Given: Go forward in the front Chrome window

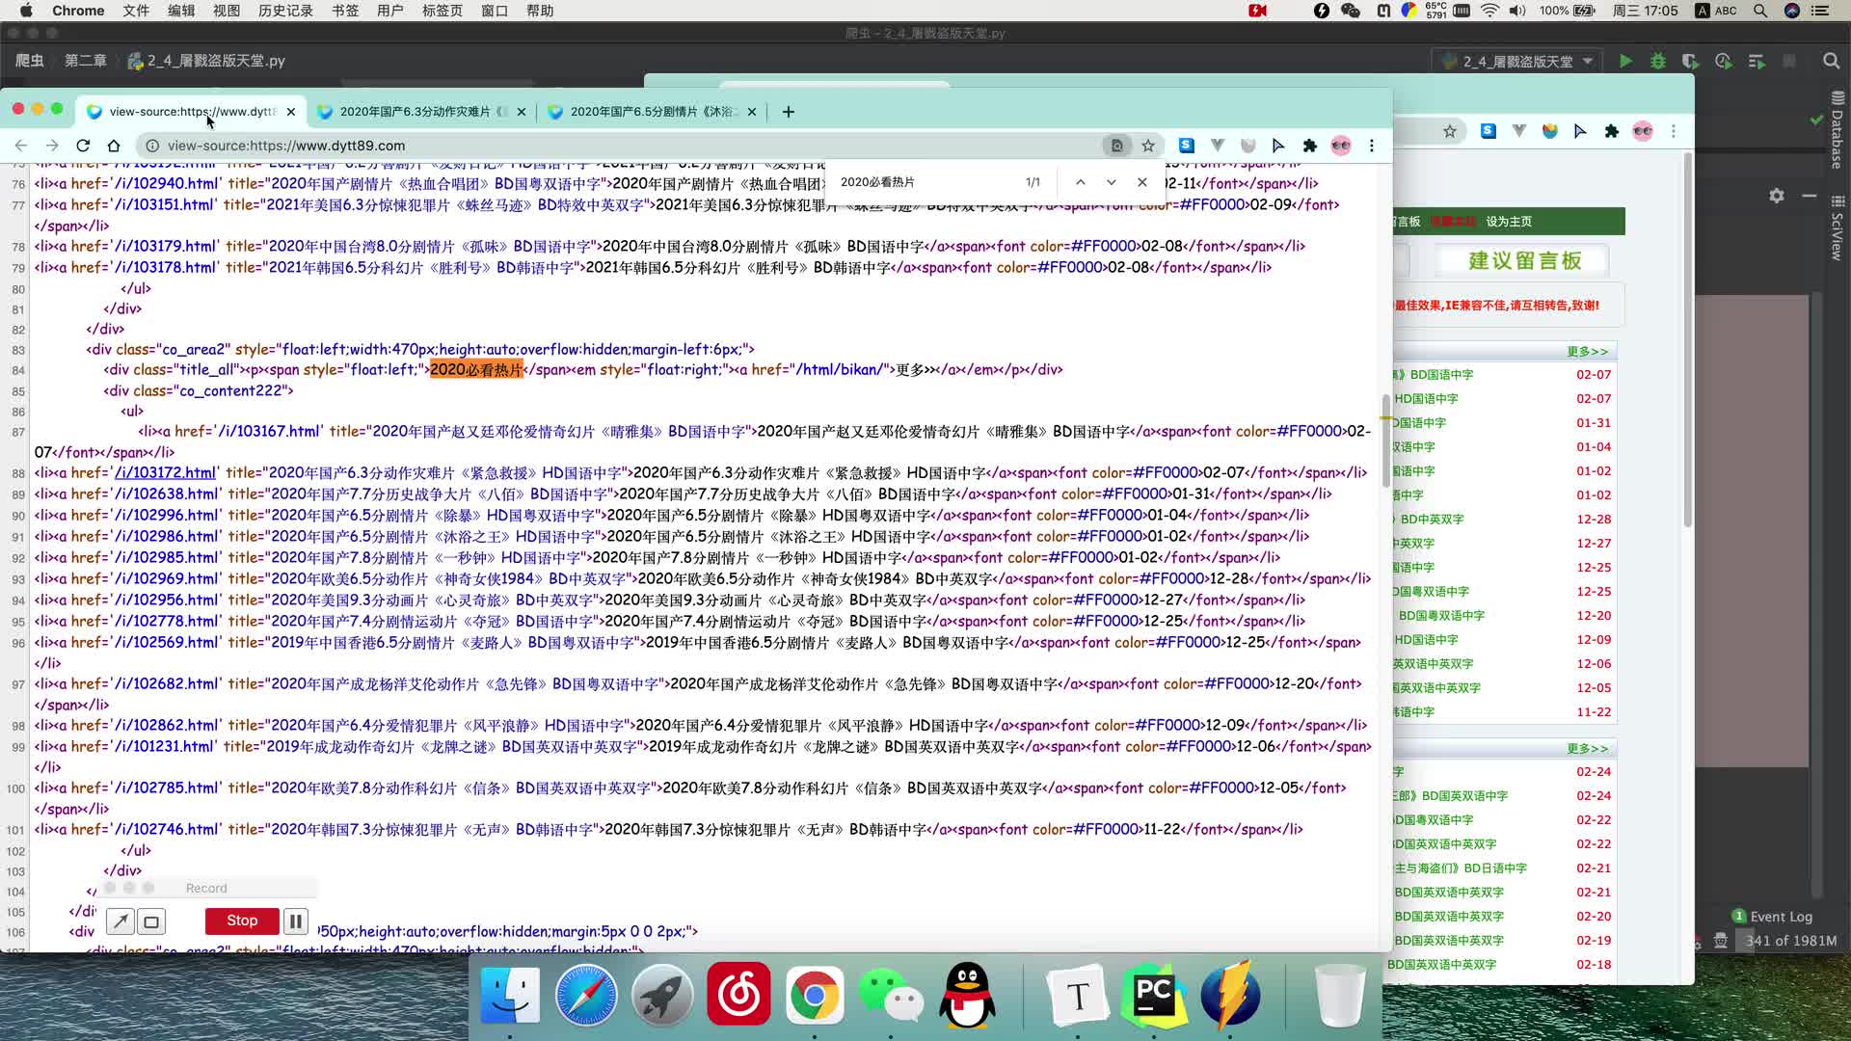Looking at the screenshot, I should coord(52,146).
